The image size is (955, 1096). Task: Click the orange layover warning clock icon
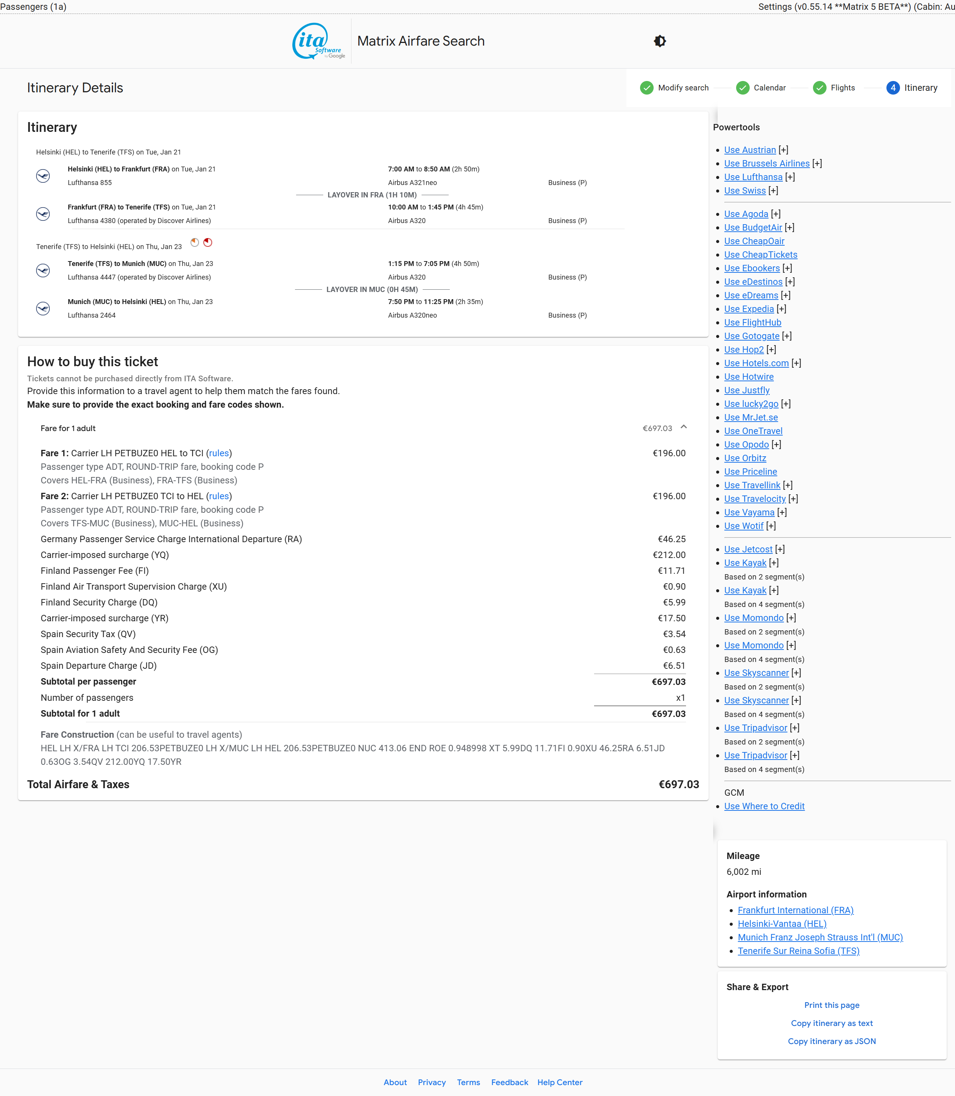[x=195, y=243]
